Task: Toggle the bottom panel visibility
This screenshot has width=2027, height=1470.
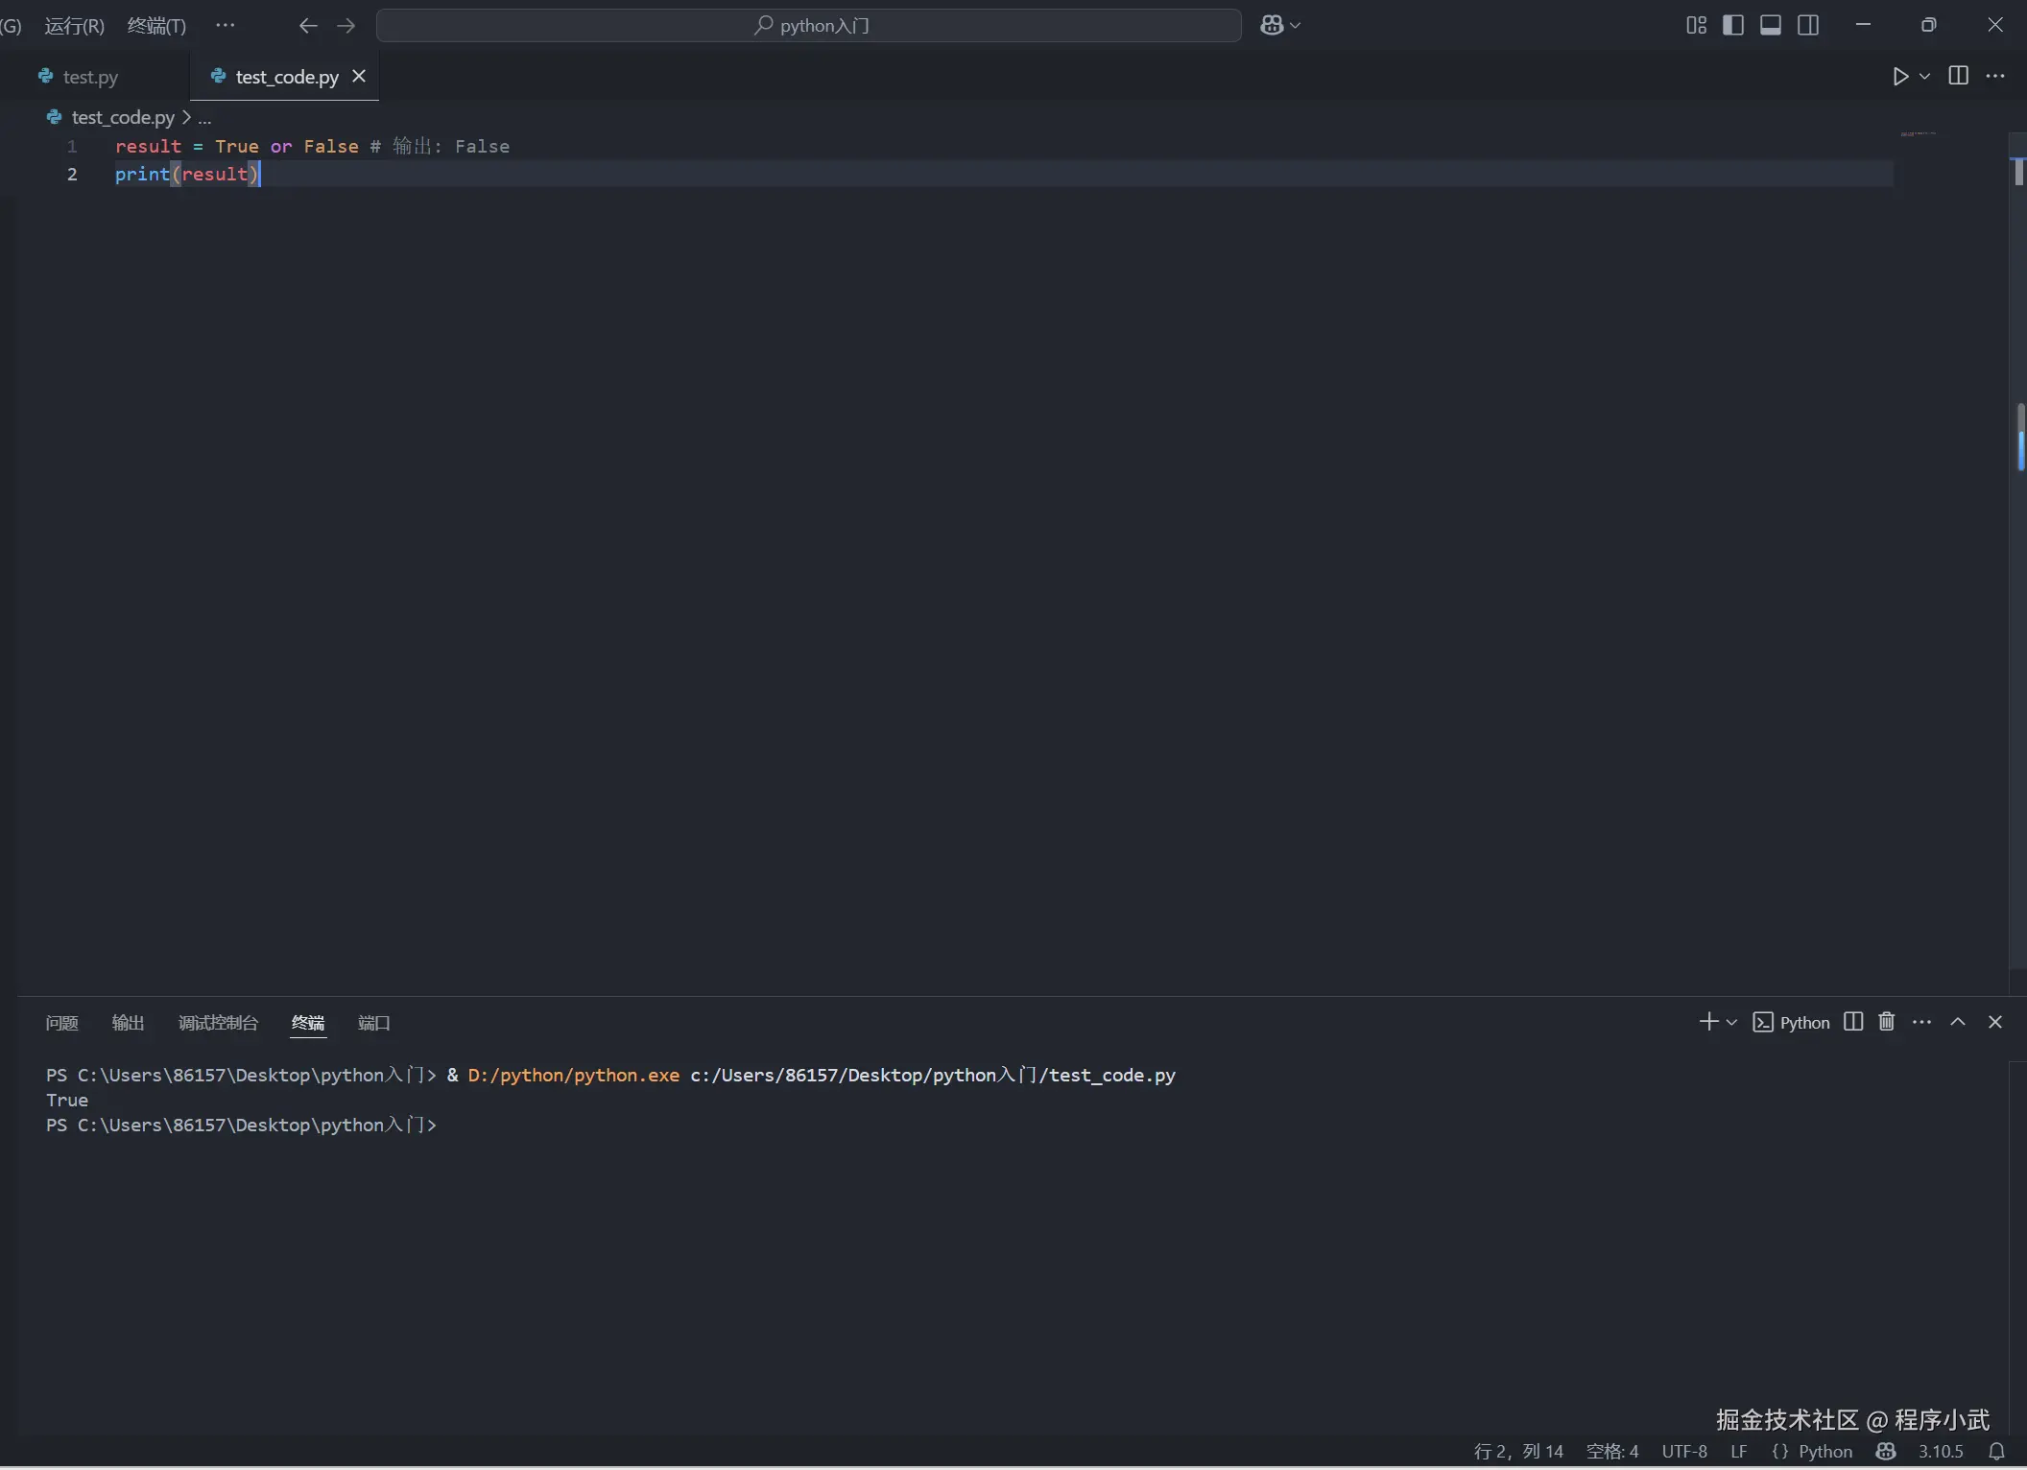Action: coord(1771,26)
